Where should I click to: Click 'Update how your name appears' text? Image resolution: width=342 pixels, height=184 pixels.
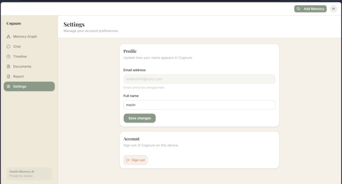(x=158, y=58)
